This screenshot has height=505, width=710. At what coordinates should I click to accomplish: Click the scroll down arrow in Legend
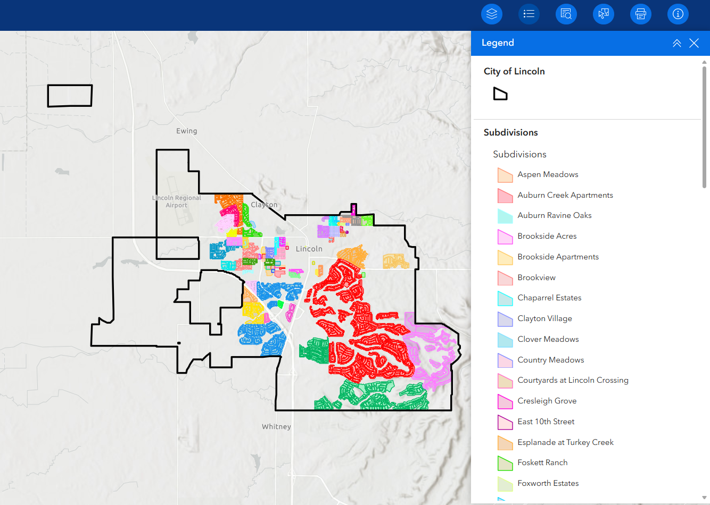[x=704, y=498]
